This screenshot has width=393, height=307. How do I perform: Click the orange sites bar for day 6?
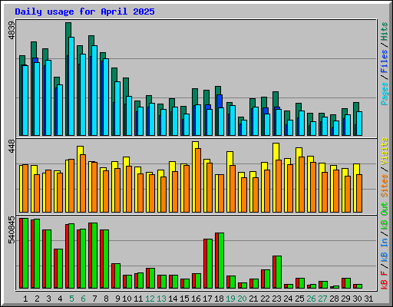(x=83, y=183)
